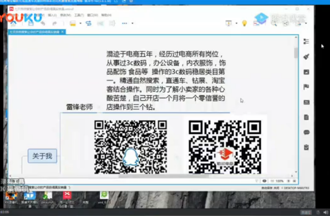Click the filter icon in status bar
330x216 pixels.
coord(257,181)
